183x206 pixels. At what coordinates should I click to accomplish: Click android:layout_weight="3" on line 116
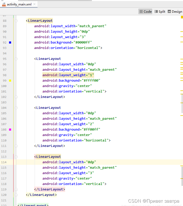tap(68, 173)
